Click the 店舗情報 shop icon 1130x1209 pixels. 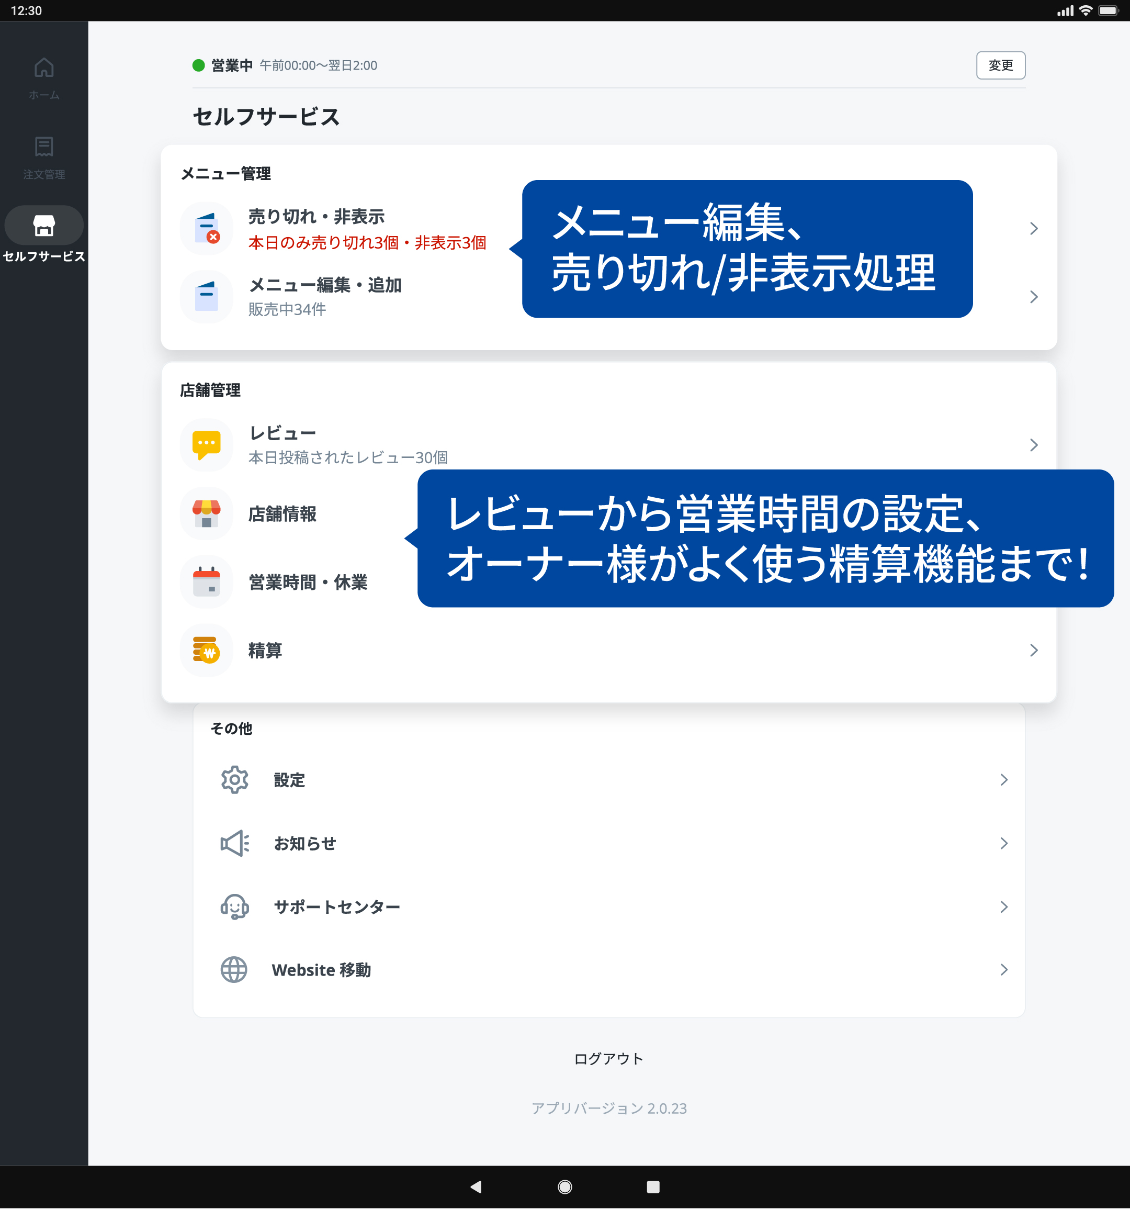[207, 514]
